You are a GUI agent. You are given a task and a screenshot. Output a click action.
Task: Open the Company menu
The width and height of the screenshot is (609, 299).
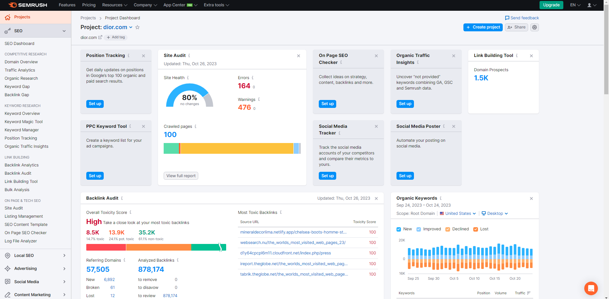[145, 5]
